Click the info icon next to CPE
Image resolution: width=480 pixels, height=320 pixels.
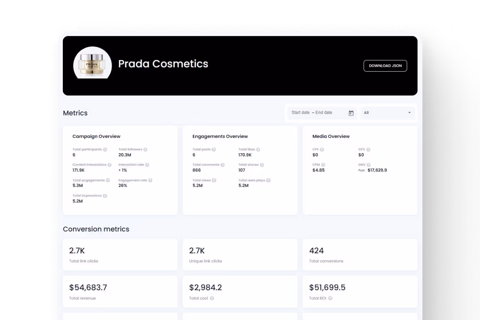(x=322, y=150)
